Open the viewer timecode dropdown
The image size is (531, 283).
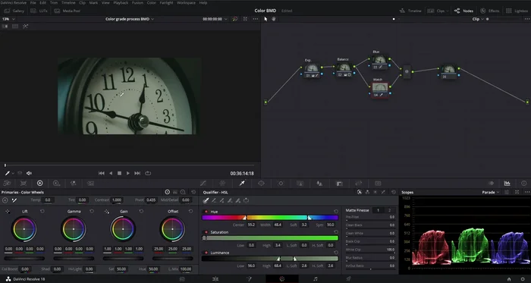click(x=215, y=19)
